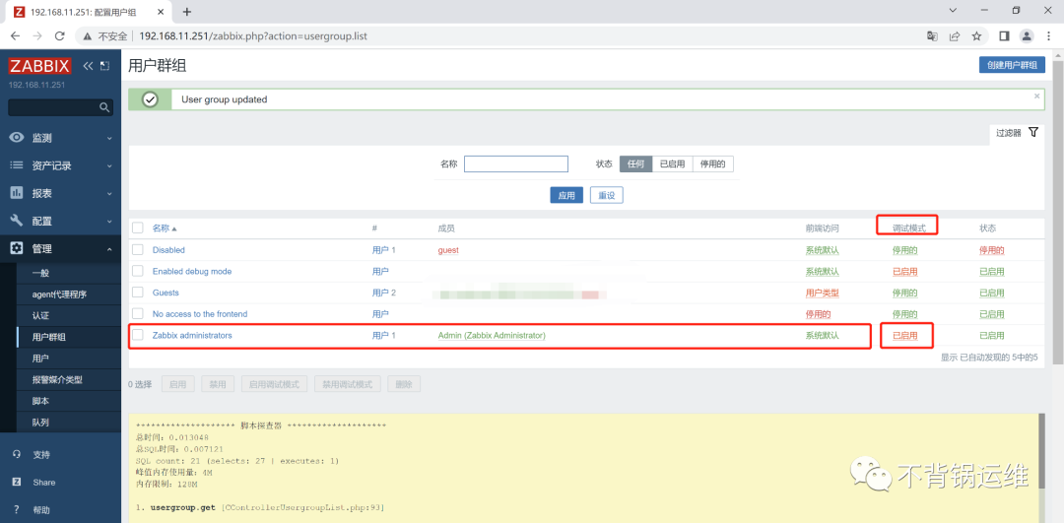Reload the page with refresh icon

tap(60, 36)
